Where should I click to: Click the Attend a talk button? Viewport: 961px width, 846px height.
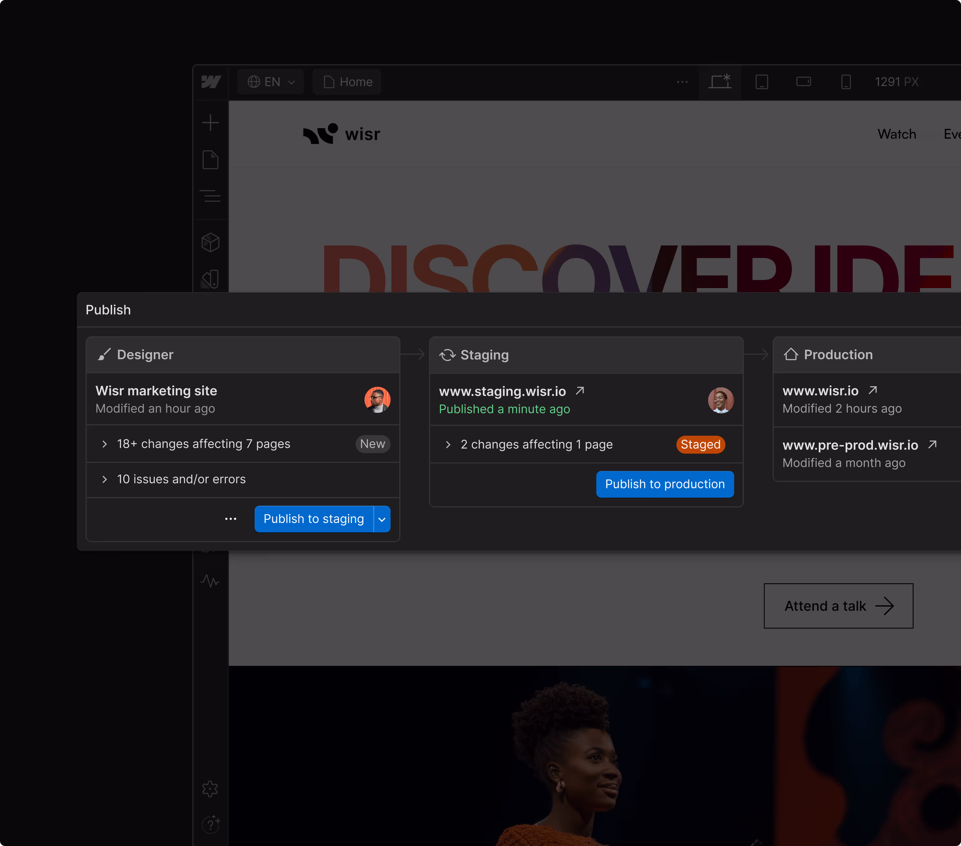point(838,606)
